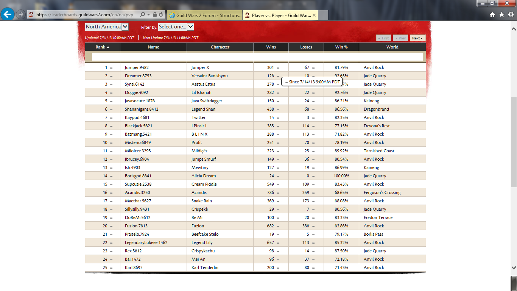Click the refresh icon in address bar

161,15
